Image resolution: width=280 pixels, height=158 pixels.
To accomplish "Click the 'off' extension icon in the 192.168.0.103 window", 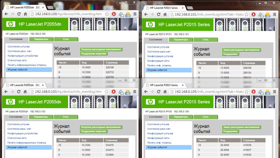I will [121, 92].
